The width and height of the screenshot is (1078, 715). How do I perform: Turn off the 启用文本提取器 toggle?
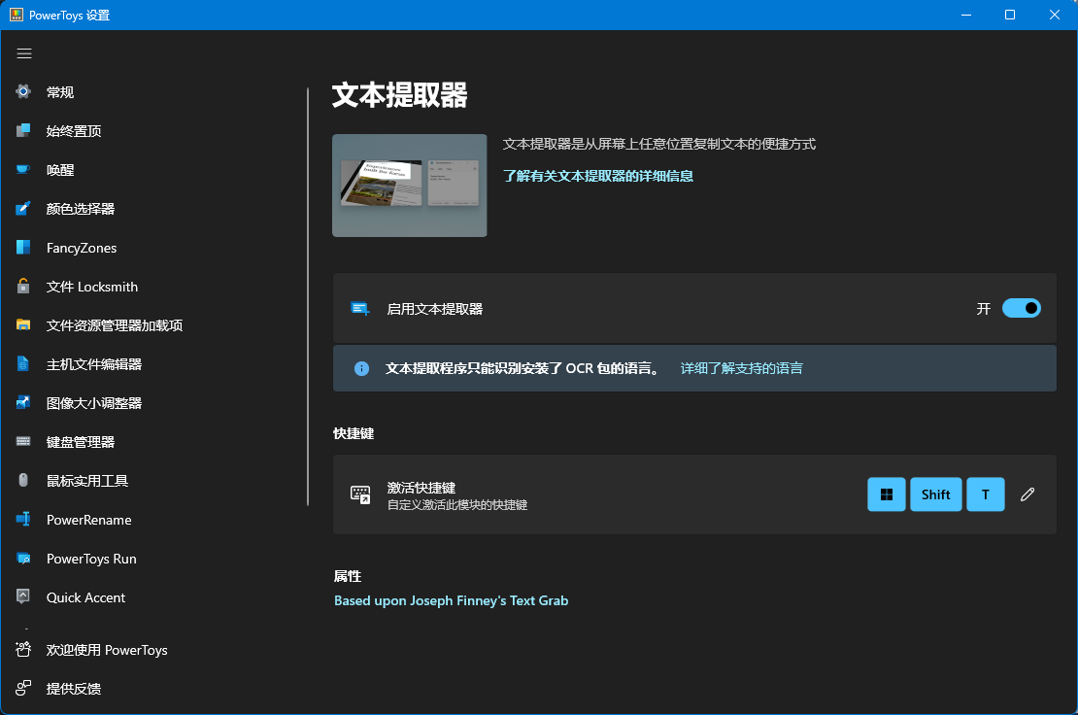tap(1021, 308)
